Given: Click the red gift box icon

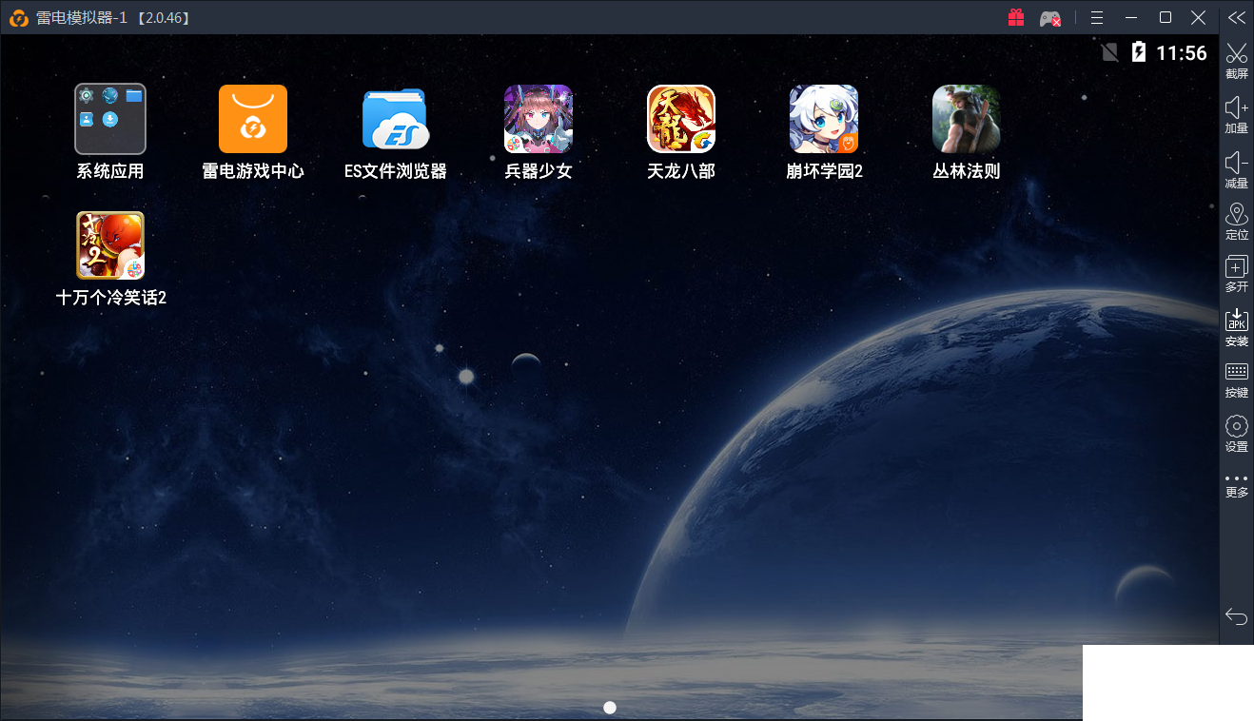Looking at the screenshot, I should pyautogui.click(x=1016, y=17).
